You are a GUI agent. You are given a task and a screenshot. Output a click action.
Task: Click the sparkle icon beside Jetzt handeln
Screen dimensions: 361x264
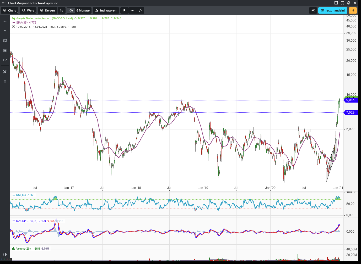(x=313, y=10)
